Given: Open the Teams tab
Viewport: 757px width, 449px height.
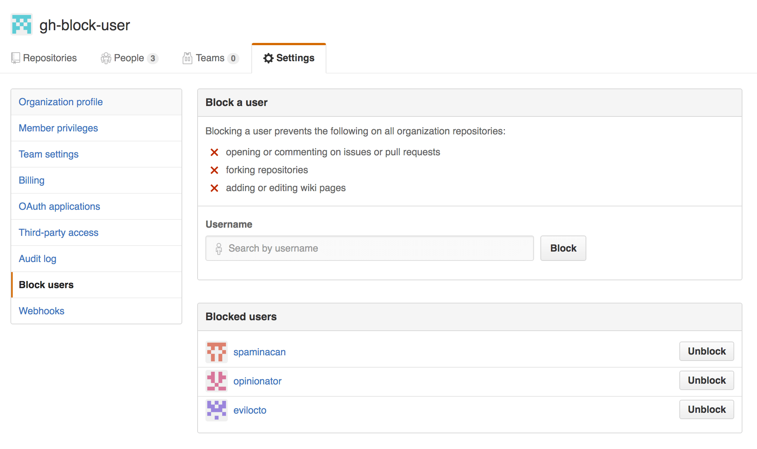Looking at the screenshot, I should click(x=210, y=58).
